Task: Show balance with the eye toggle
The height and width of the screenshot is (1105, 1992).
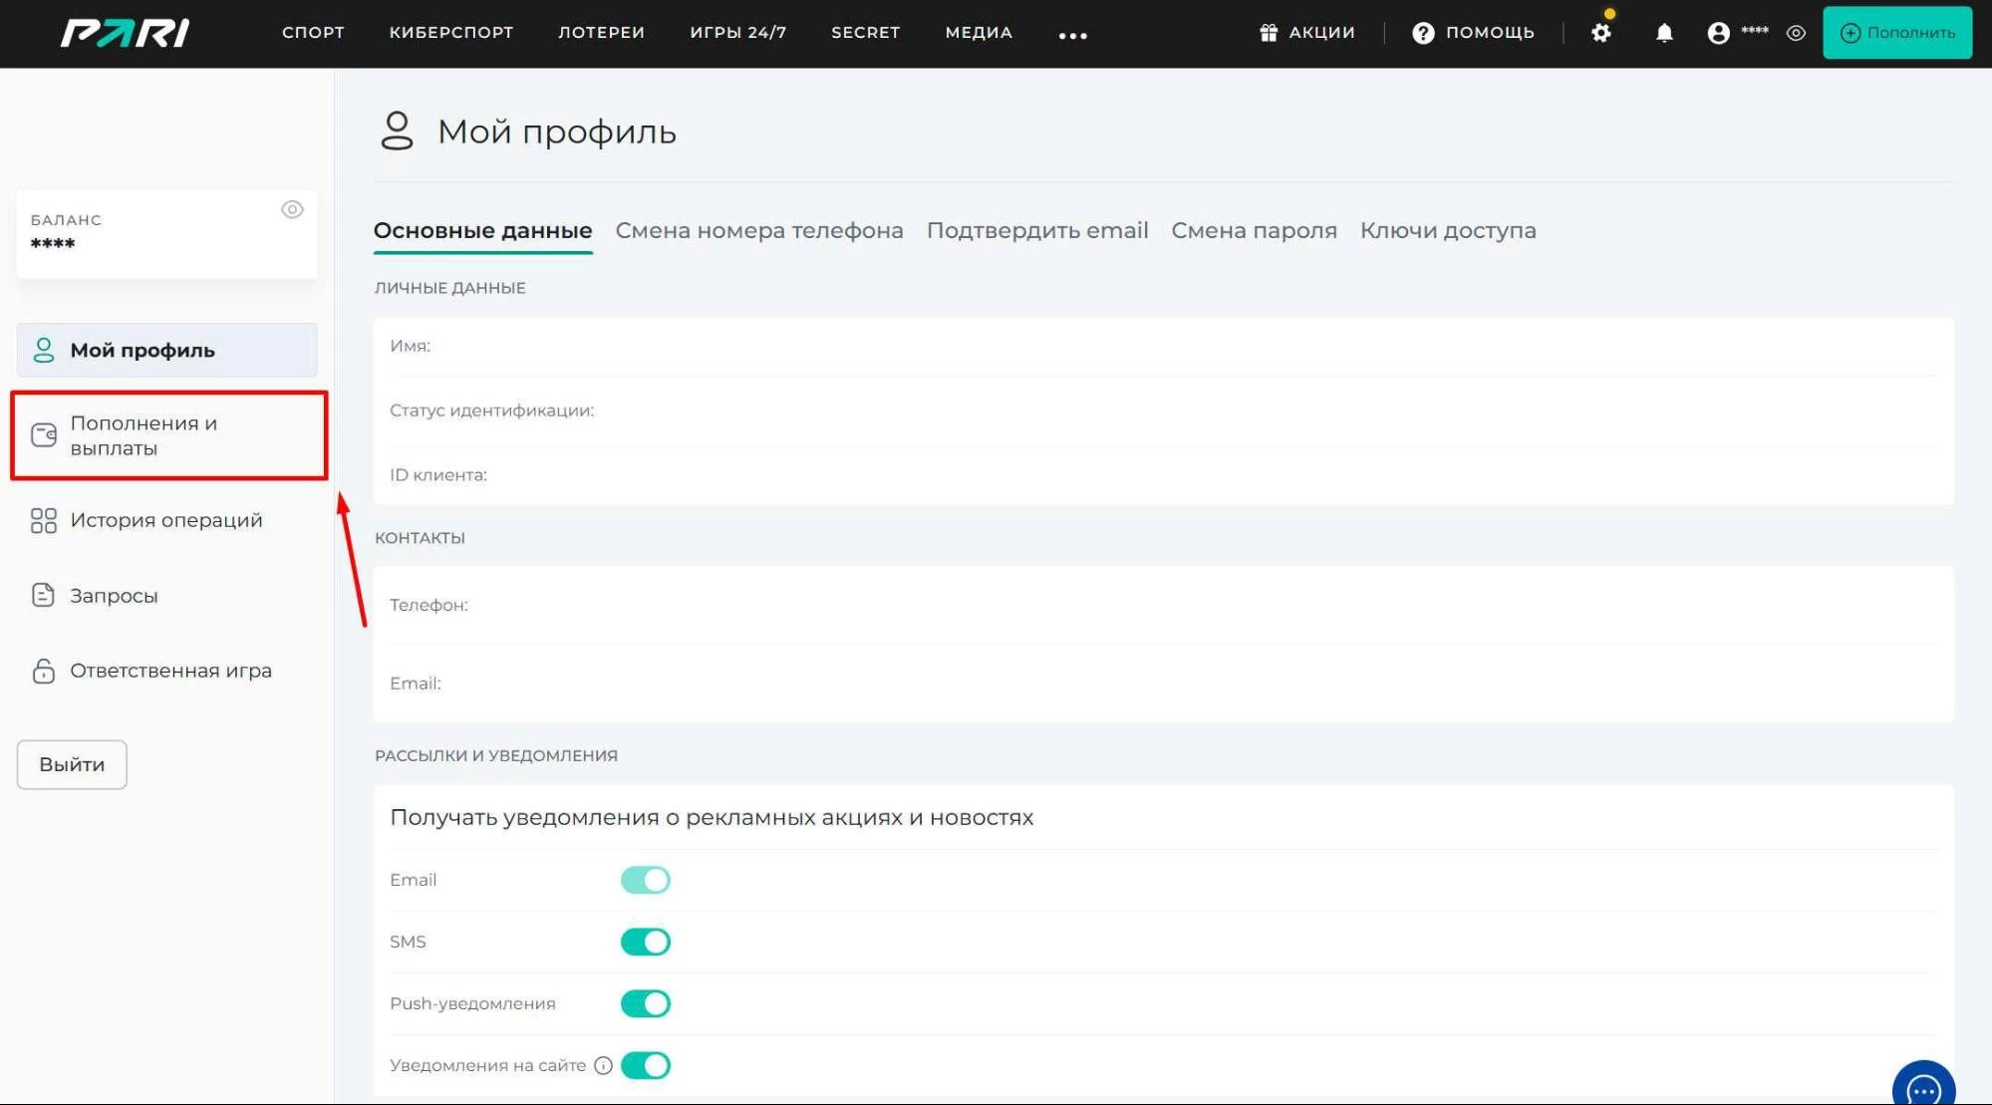Action: coord(292,210)
